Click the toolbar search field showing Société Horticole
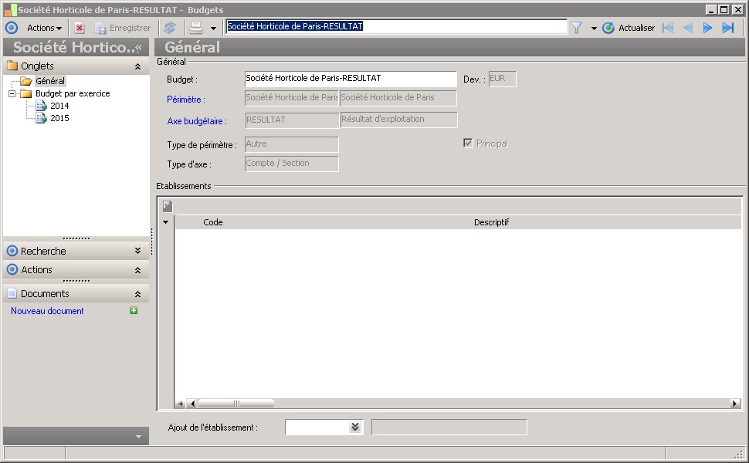Image resolution: width=749 pixels, height=463 pixels. click(396, 27)
